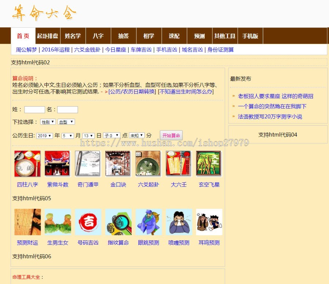Viewport: 329px width, 284px height.
Task: Open the 手机吉凶 link
Action: [167, 49]
